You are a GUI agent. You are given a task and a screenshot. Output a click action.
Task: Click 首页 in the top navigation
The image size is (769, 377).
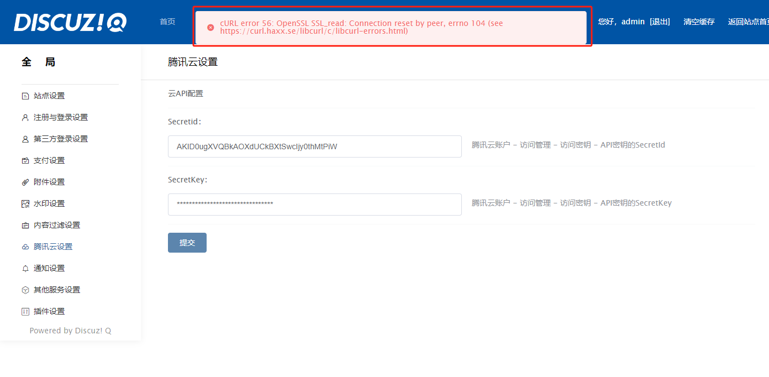pyautogui.click(x=167, y=22)
